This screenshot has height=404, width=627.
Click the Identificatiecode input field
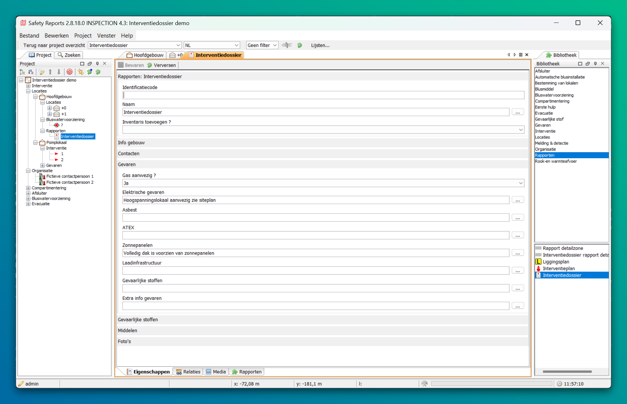(323, 95)
